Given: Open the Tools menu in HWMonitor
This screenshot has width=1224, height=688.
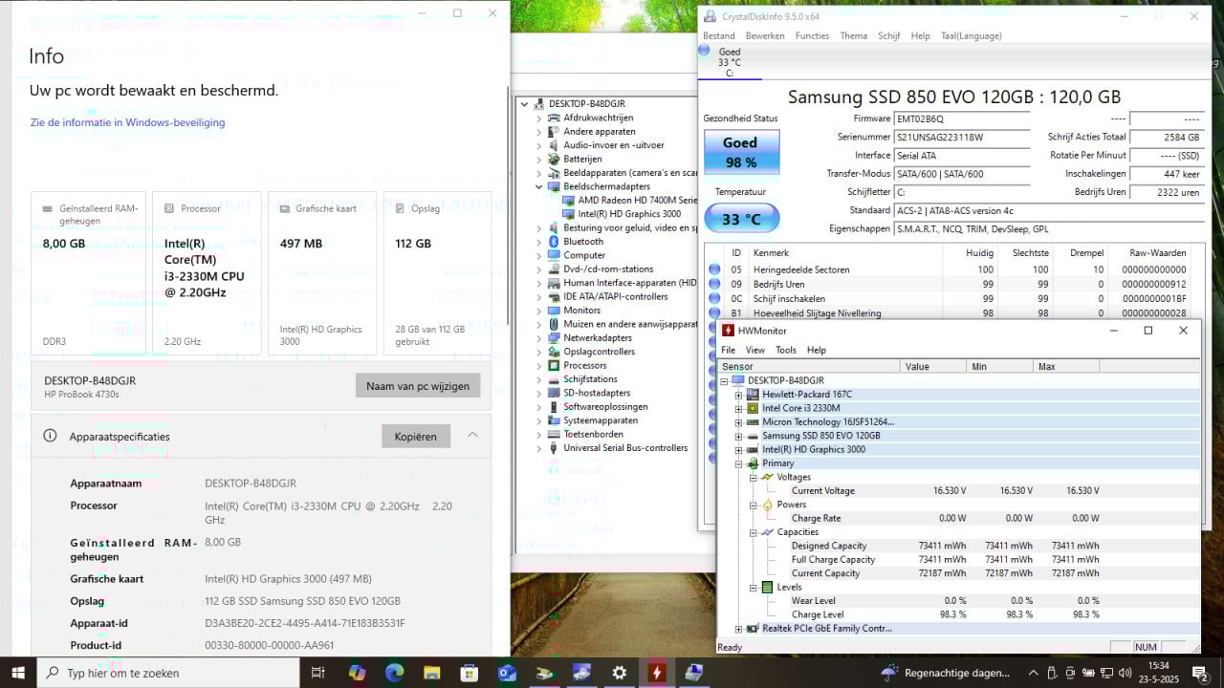Looking at the screenshot, I should coord(786,350).
